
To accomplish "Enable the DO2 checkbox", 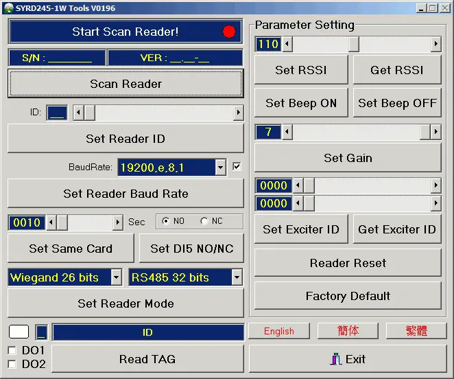I will (x=12, y=364).
